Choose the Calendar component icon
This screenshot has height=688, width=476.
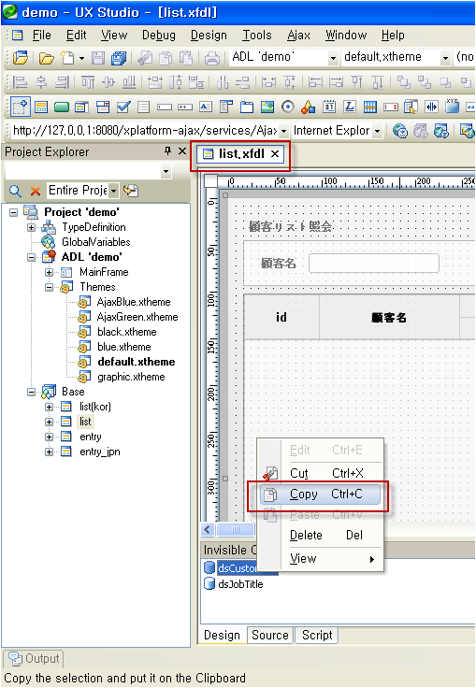tap(329, 107)
